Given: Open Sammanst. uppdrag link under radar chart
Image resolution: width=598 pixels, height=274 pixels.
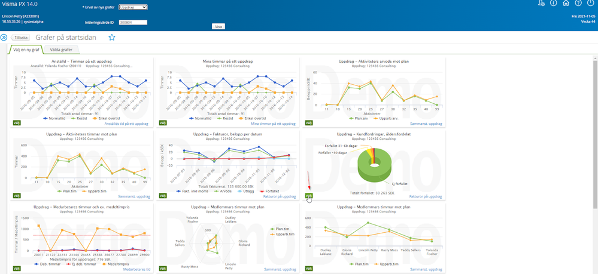Looking at the screenshot, I should point(280,269).
